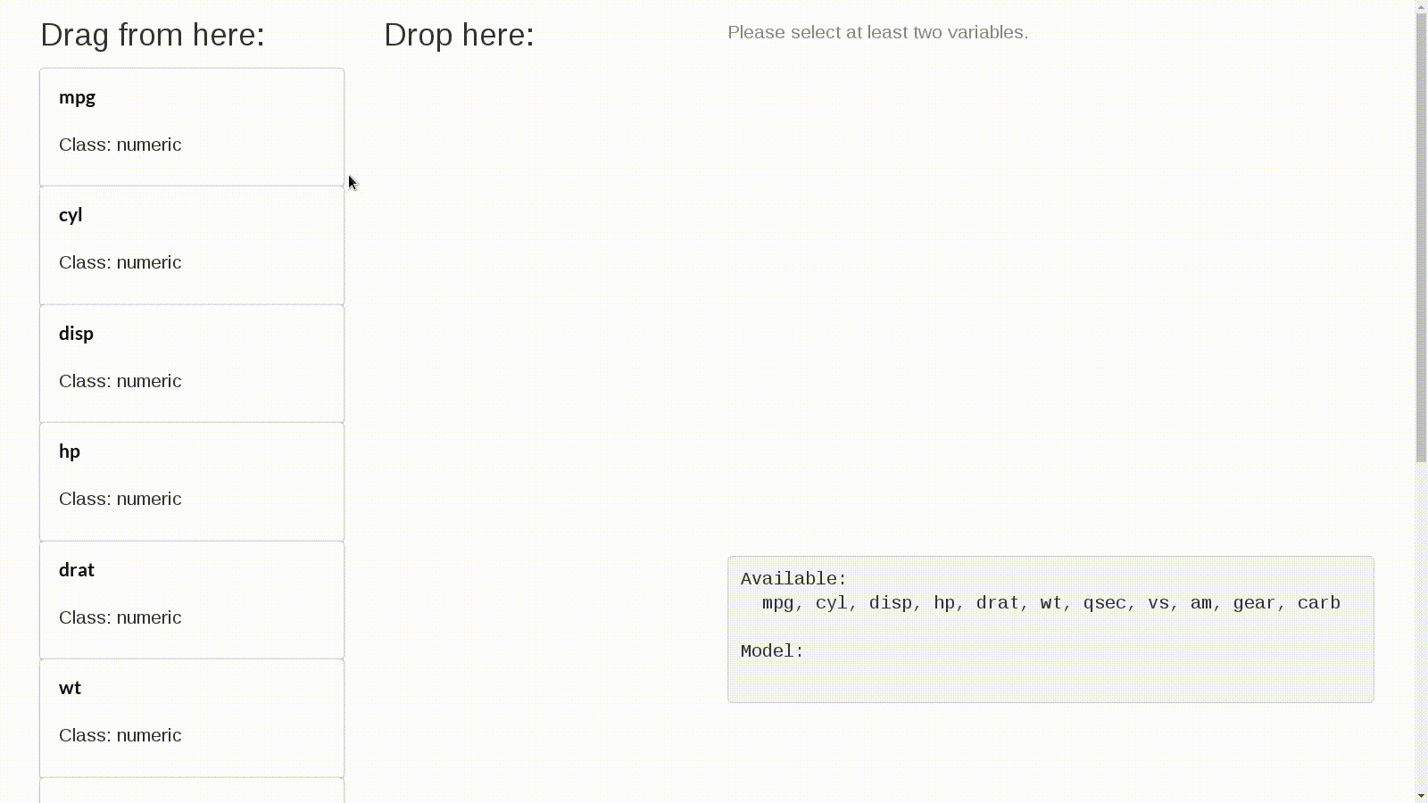Click the 'Please select at least two variables' message

point(878,32)
